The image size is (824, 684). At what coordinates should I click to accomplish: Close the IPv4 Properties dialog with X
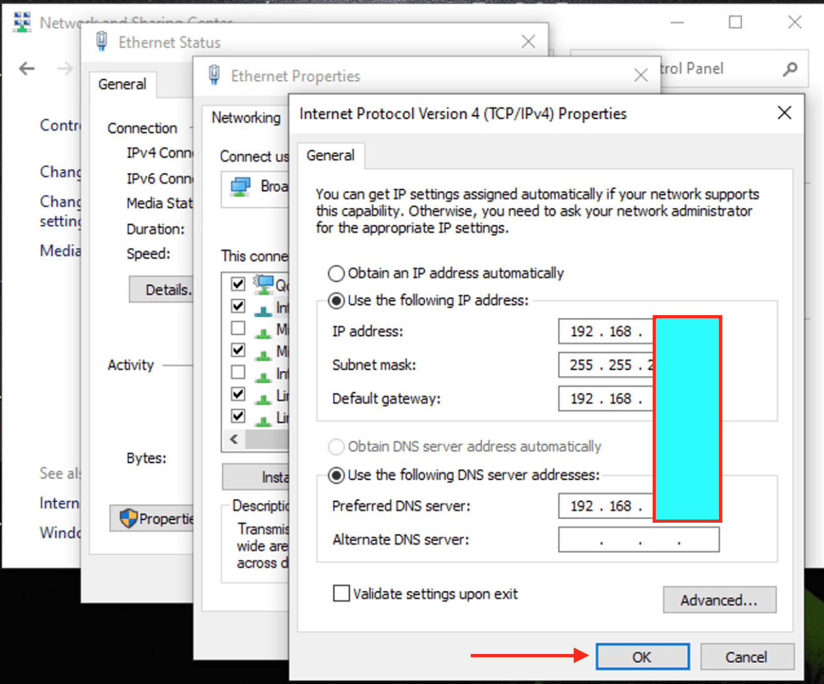tap(784, 113)
